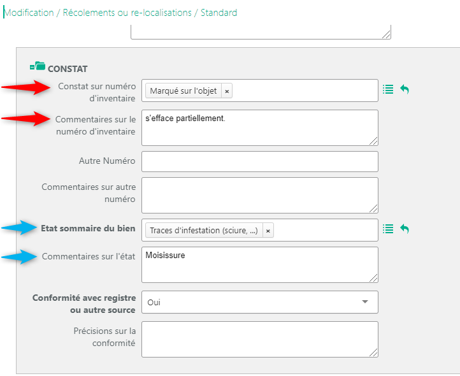The image size is (460, 376).
Task: Click resize handle of Commentaires sur l'état textarea
Action: [373, 278]
